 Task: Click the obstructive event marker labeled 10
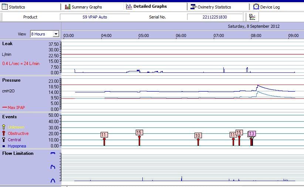pyautogui.click(x=198, y=136)
